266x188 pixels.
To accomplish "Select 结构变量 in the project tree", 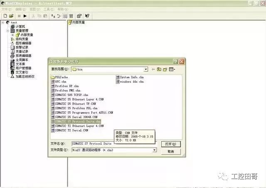I will pos(22,39).
